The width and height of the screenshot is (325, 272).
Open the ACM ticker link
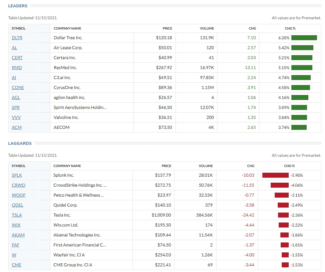[17, 127]
